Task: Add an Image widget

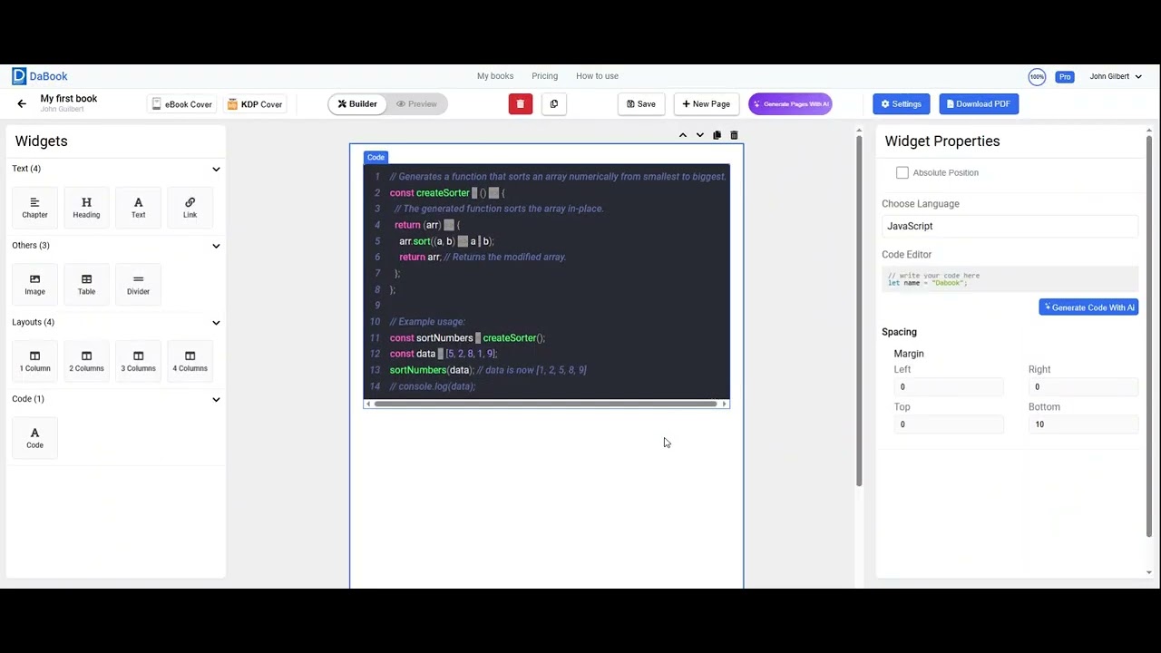Action: 34,284
